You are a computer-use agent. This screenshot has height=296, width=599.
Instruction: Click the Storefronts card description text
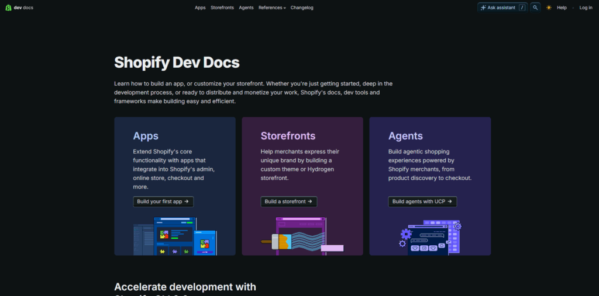(300, 165)
